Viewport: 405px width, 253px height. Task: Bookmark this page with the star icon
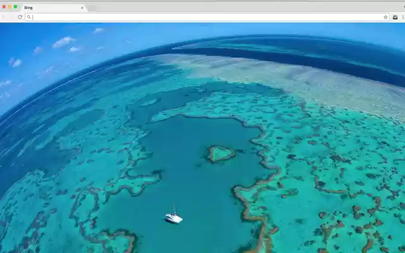point(385,17)
